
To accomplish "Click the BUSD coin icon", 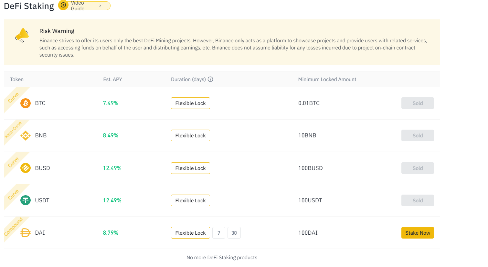I will pyautogui.click(x=26, y=168).
